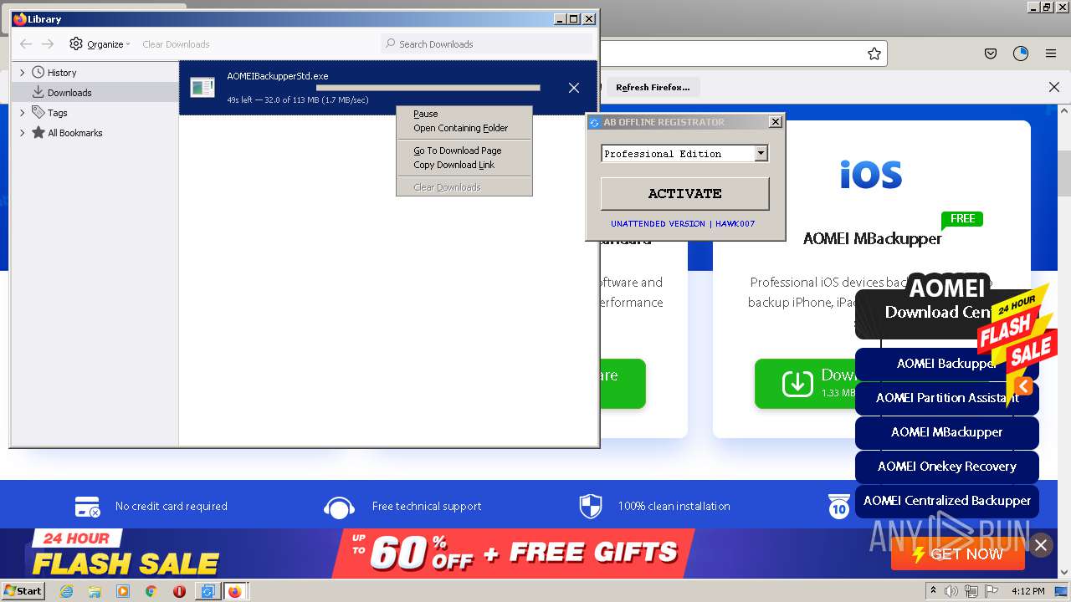
Task: Click the AOMEI MBackupper product title
Action: [872, 238]
